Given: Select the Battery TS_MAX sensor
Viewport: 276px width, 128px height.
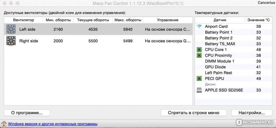Looking at the screenshot, I should [x=220, y=44].
